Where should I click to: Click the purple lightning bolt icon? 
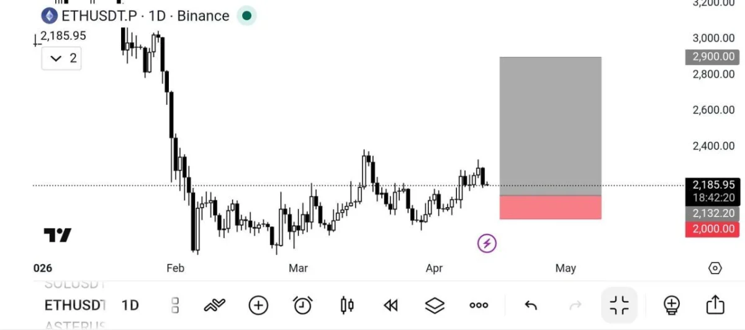[487, 243]
